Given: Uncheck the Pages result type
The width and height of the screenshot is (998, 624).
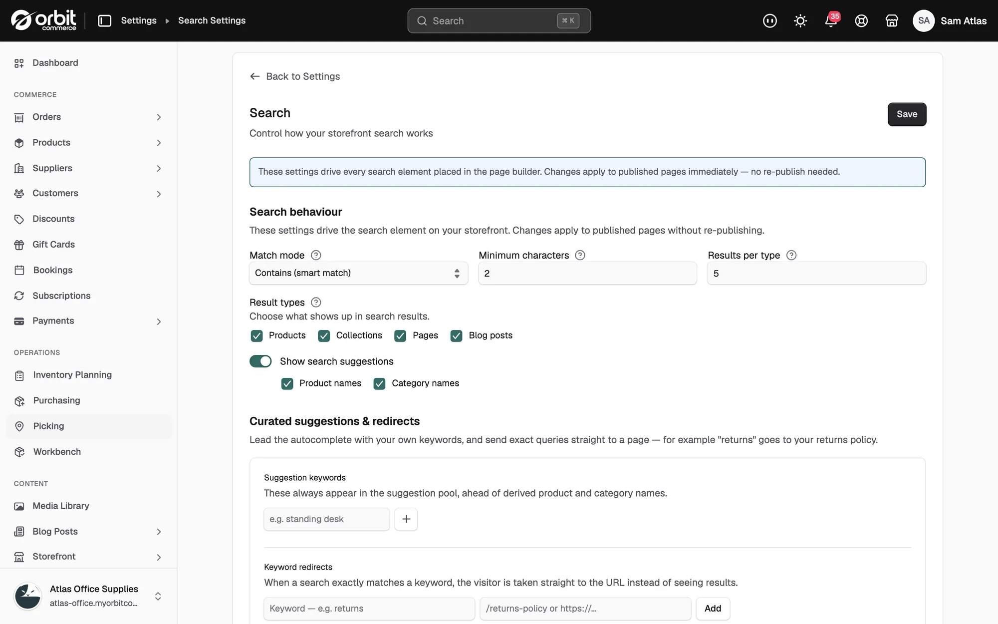Looking at the screenshot, I should pos(400,336).
